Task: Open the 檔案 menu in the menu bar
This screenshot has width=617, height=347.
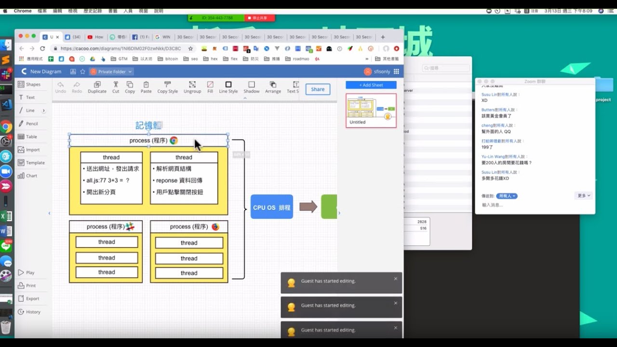Action: [x=42, y=11]
